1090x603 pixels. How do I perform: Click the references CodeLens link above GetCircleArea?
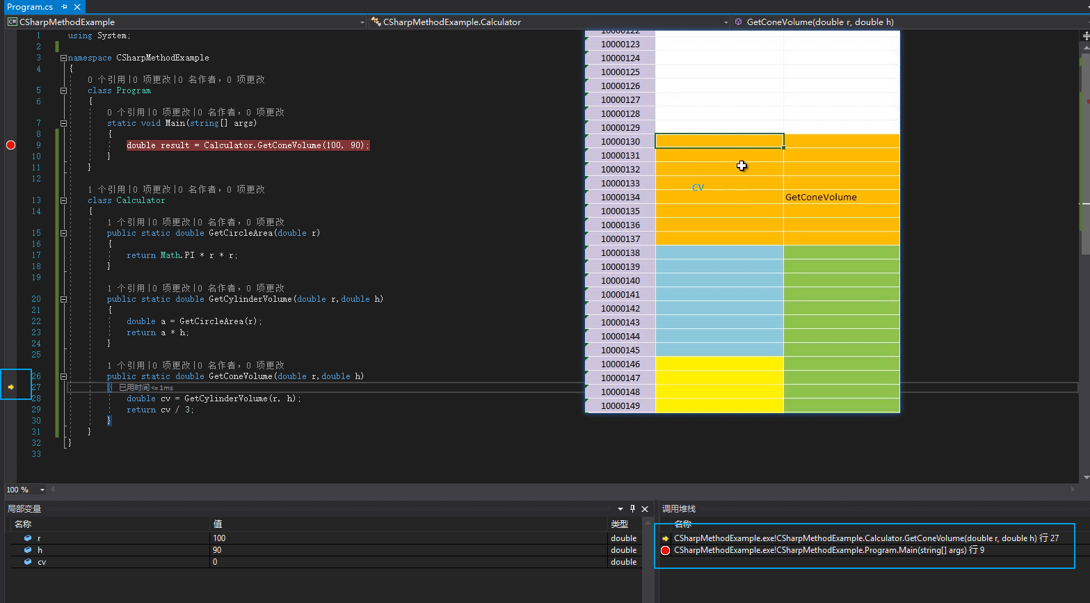tap(126, 222)
